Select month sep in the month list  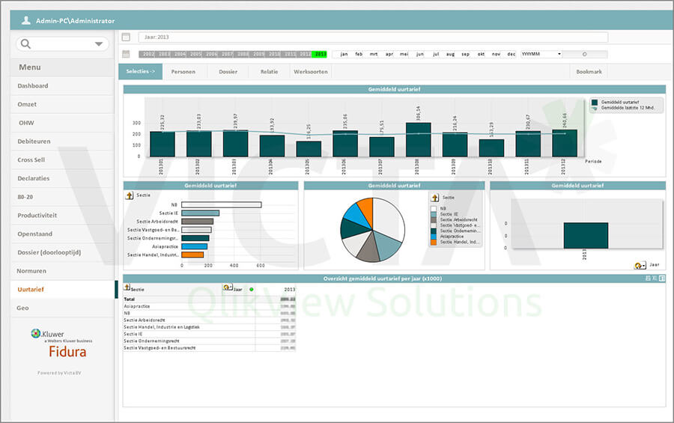click(465, 54)
